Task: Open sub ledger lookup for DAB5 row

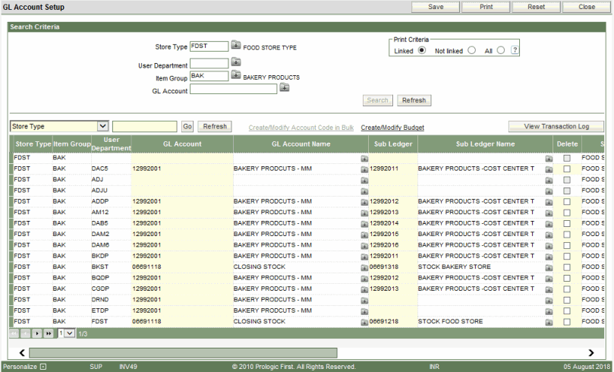Action: click(549, 225)
